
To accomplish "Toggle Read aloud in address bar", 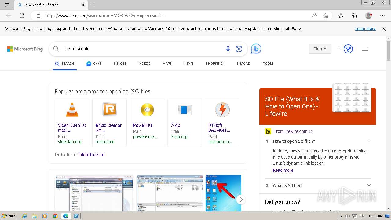I will [x=314, y=16].
